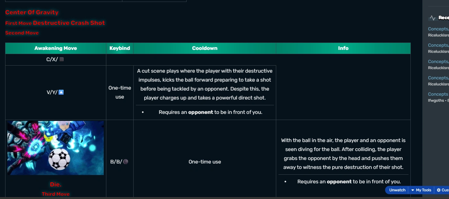
Task: Click the gray circle icon beside B/B/
Action: pyautogui.click(x=126, y=162)
